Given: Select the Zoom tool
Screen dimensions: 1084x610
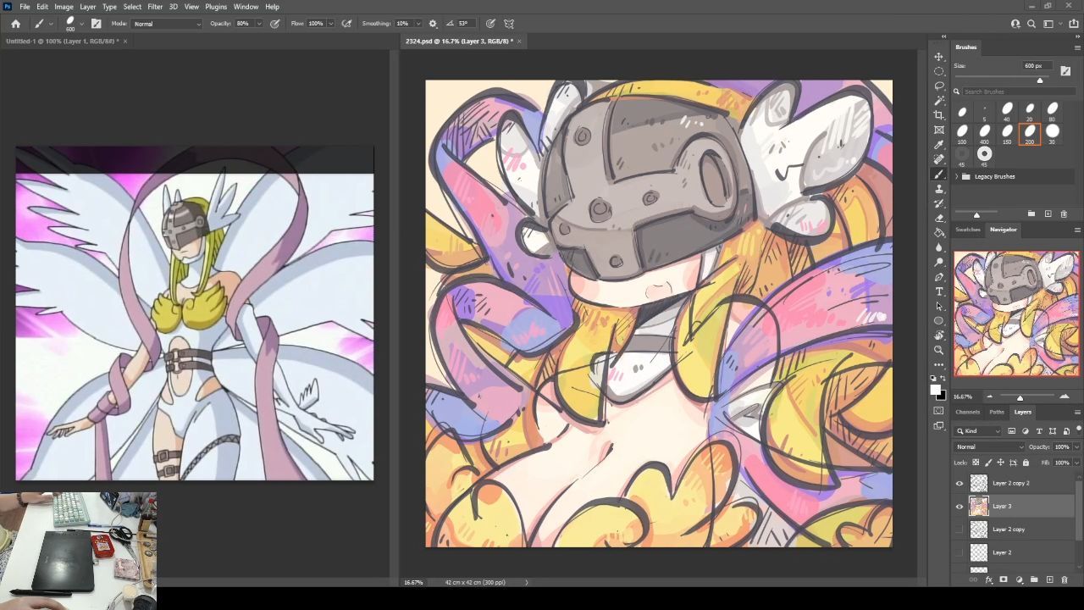Looking at the screenshot, I should point(938,350).
